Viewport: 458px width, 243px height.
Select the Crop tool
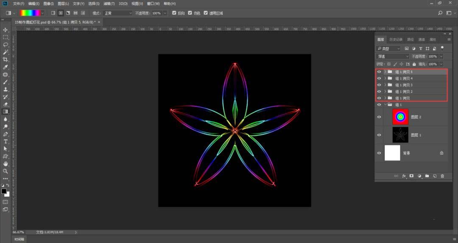pyautogui.click(x=5, y=59)
